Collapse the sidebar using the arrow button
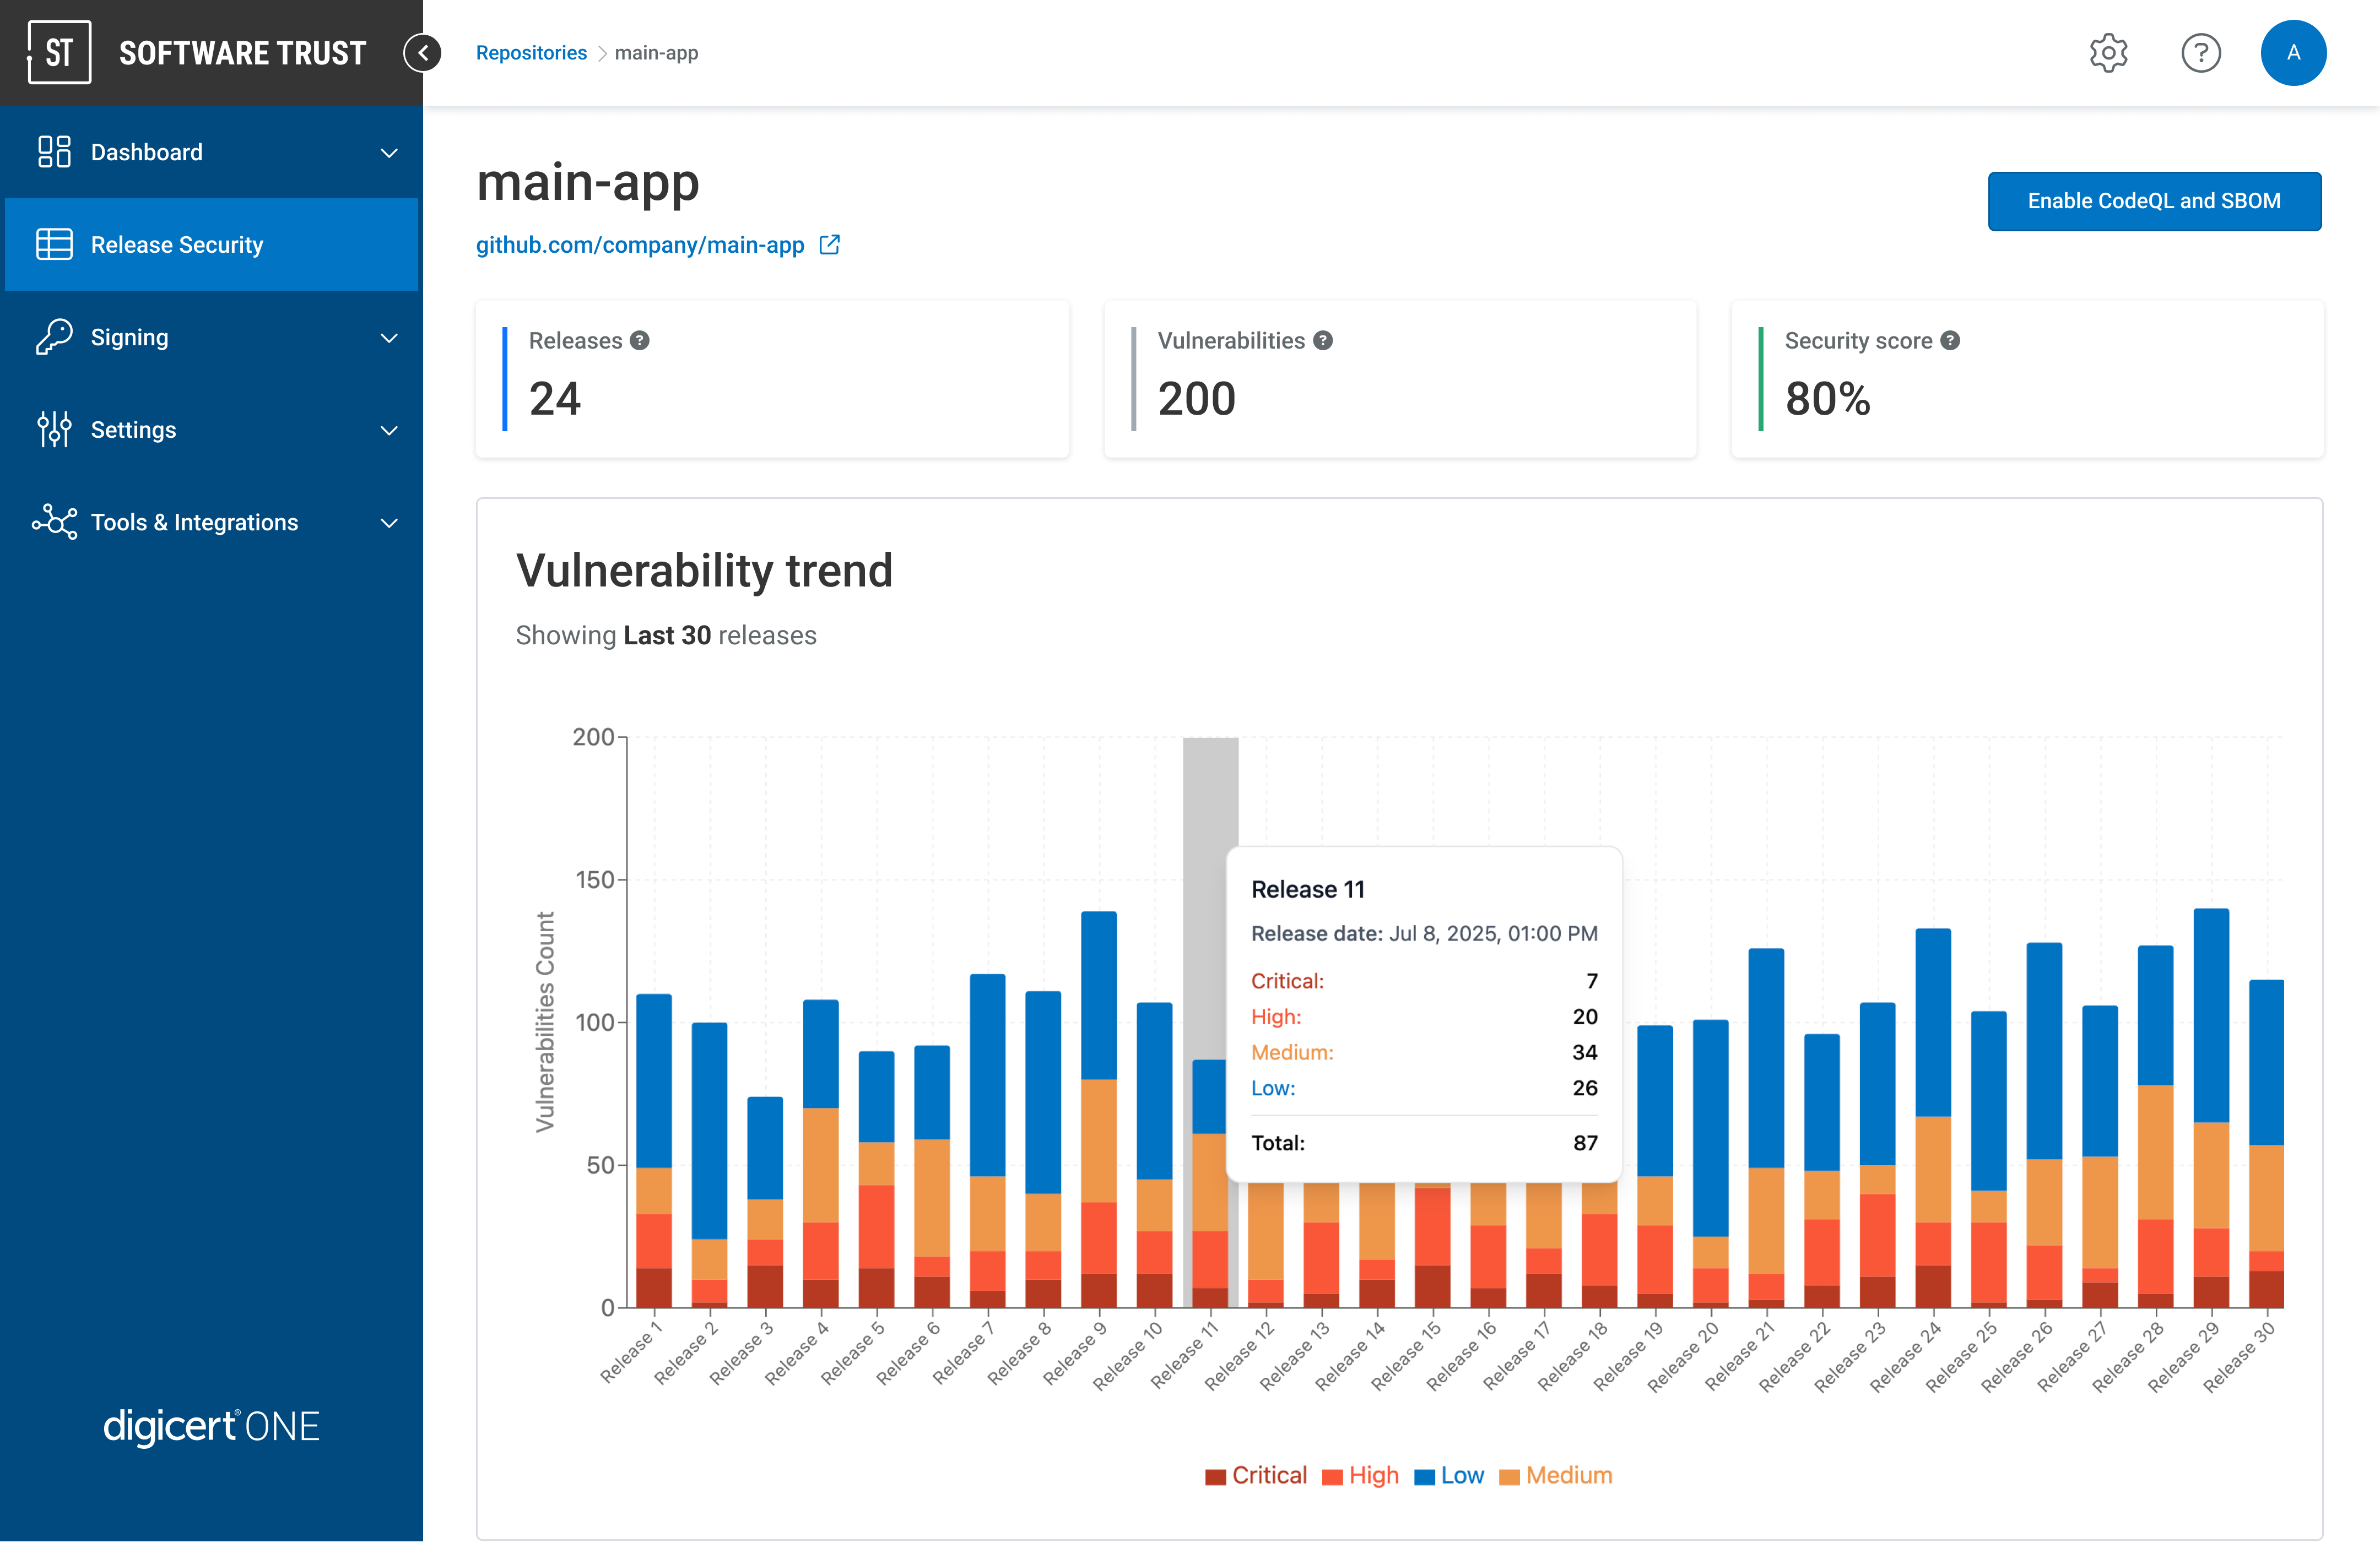Viewport: 2380px width, 1543px height. point(423,53)
